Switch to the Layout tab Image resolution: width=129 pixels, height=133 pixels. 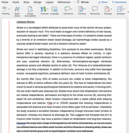pyautogui.click(x=49, y=2)
